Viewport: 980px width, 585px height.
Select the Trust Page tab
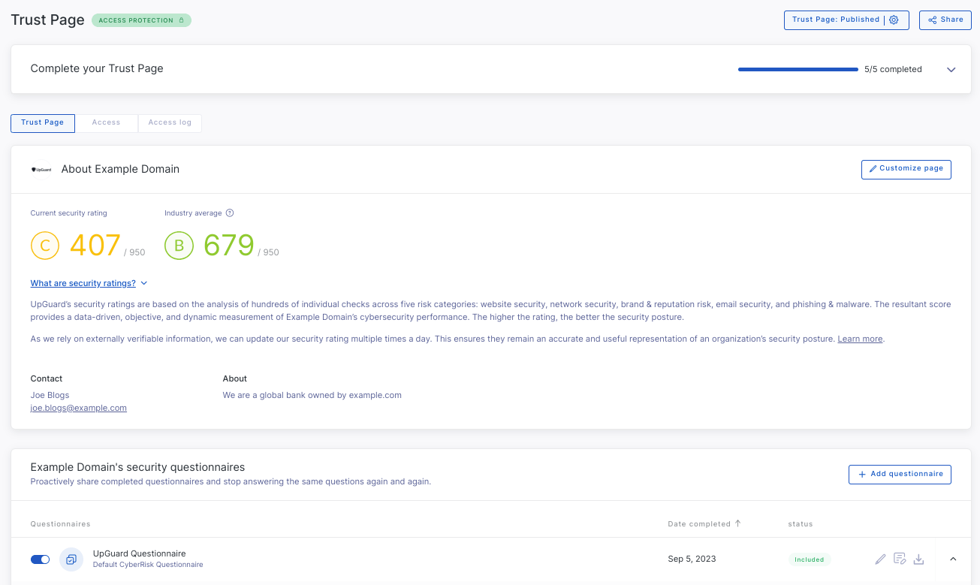point(43,122)
